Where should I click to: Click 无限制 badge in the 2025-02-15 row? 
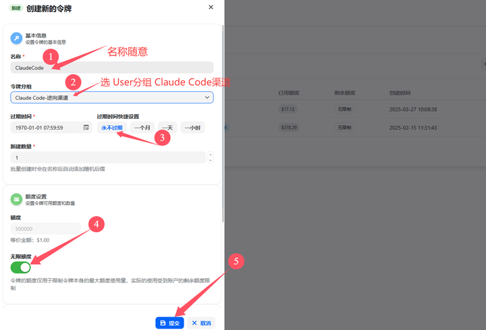point(344,128)
